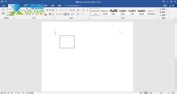The image size is (177, 94).
Task: Click the Paste clipboard icon
Action: (x=3, y=11)
